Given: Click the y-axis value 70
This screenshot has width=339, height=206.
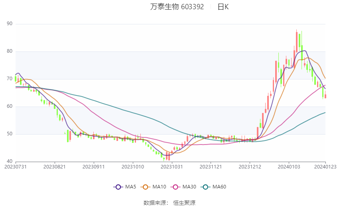Looking at the screenshot, I should pos(10,79).
